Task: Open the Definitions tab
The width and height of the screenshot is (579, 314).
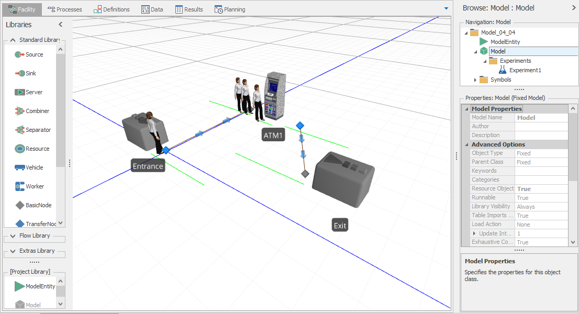Action: tap(112, 9)
